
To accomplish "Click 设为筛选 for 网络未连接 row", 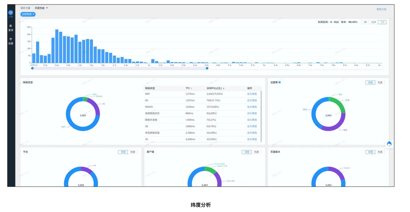I will click(252, 120).
